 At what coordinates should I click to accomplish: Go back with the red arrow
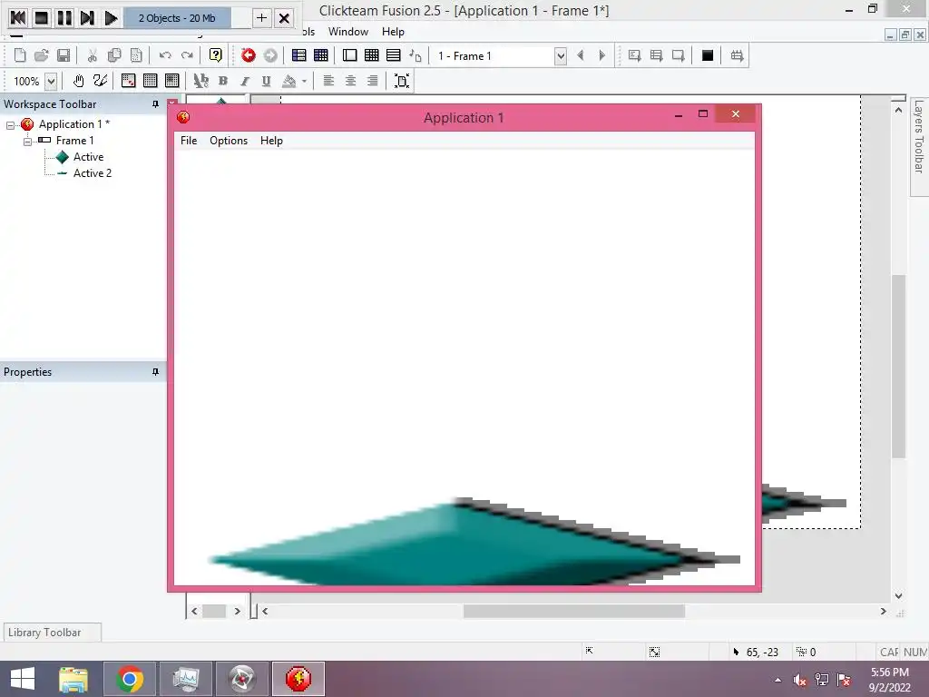point(249,55)
